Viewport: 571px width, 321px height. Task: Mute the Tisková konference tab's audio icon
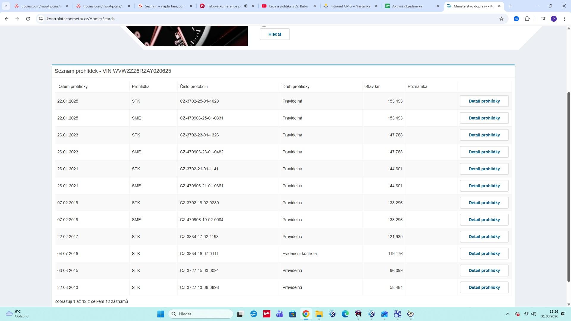click(246, 6)
